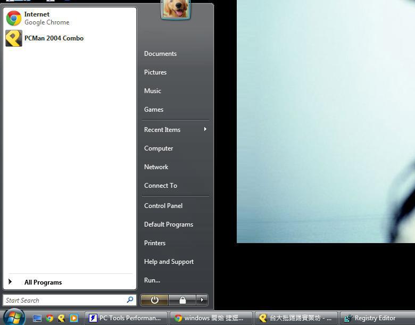Viewport: 415px width, 325px height.
Task: Click the power button
Action: (155, 300)
